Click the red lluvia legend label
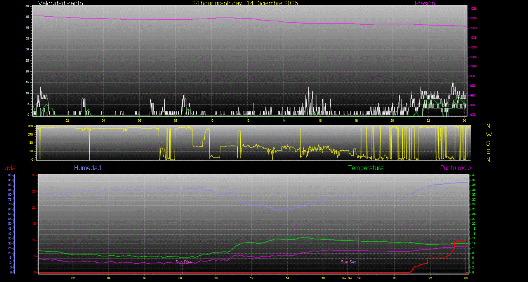The width and height of the screenshot is (528, 282). coord(8,168)
